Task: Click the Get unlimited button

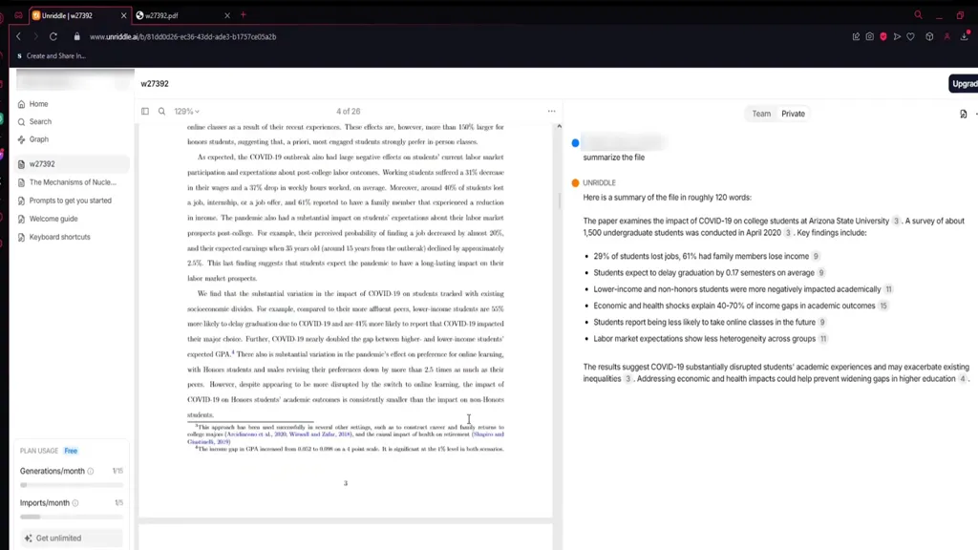Action: coord(70,538)
